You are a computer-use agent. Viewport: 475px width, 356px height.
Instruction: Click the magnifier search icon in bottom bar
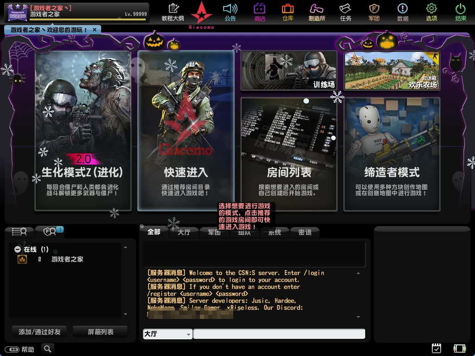click(x=47, y=349)
